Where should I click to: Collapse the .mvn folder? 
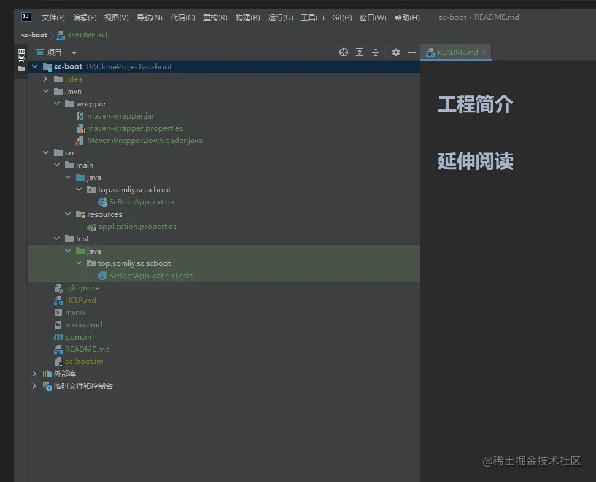(45, 91)
